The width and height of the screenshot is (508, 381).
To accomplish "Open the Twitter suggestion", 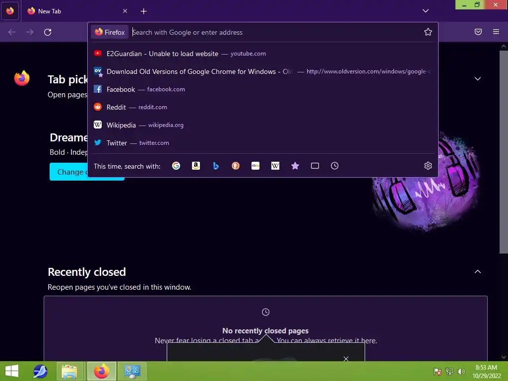I will pyautogui.click(x=263, y=142).
